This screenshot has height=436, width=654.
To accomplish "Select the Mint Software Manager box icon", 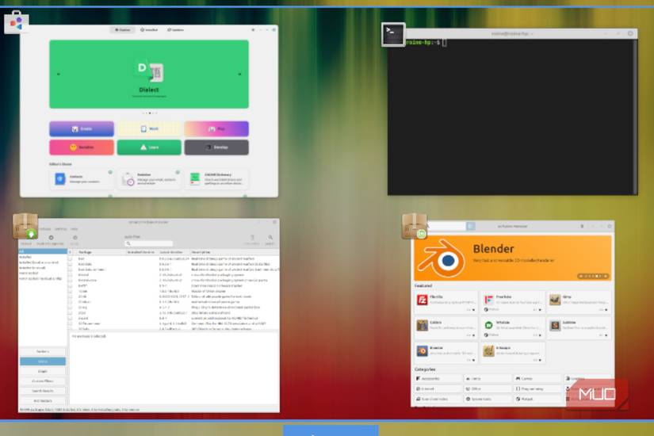I will pyautogui.click(x=414, y=226).
